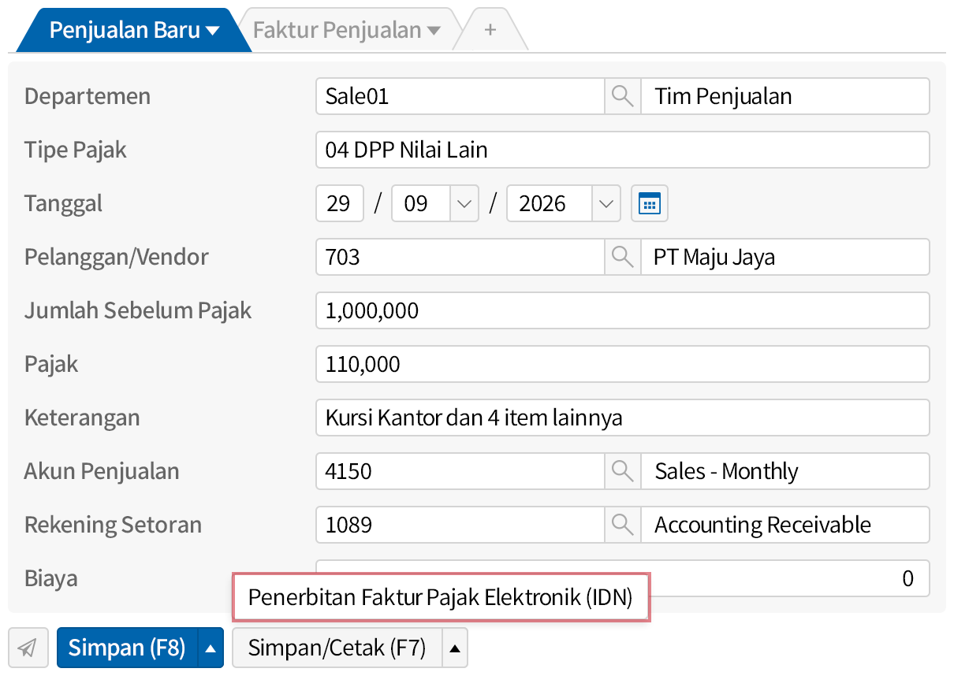
Task: Select Penerbitan Faktur Pajak Elektronik (IDN)
Action: pos(441,597)
